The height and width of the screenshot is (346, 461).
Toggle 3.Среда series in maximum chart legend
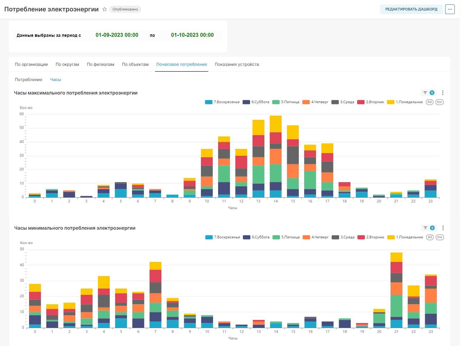[x=343, y=102]
